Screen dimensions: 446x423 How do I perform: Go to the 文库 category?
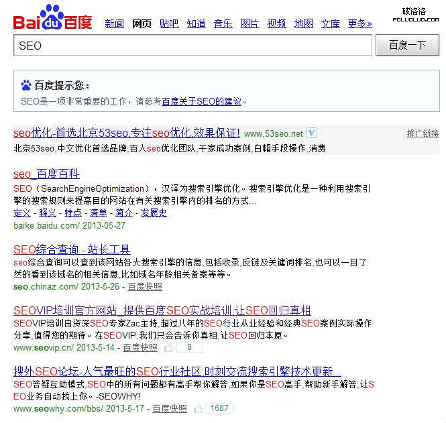[330, 23]
